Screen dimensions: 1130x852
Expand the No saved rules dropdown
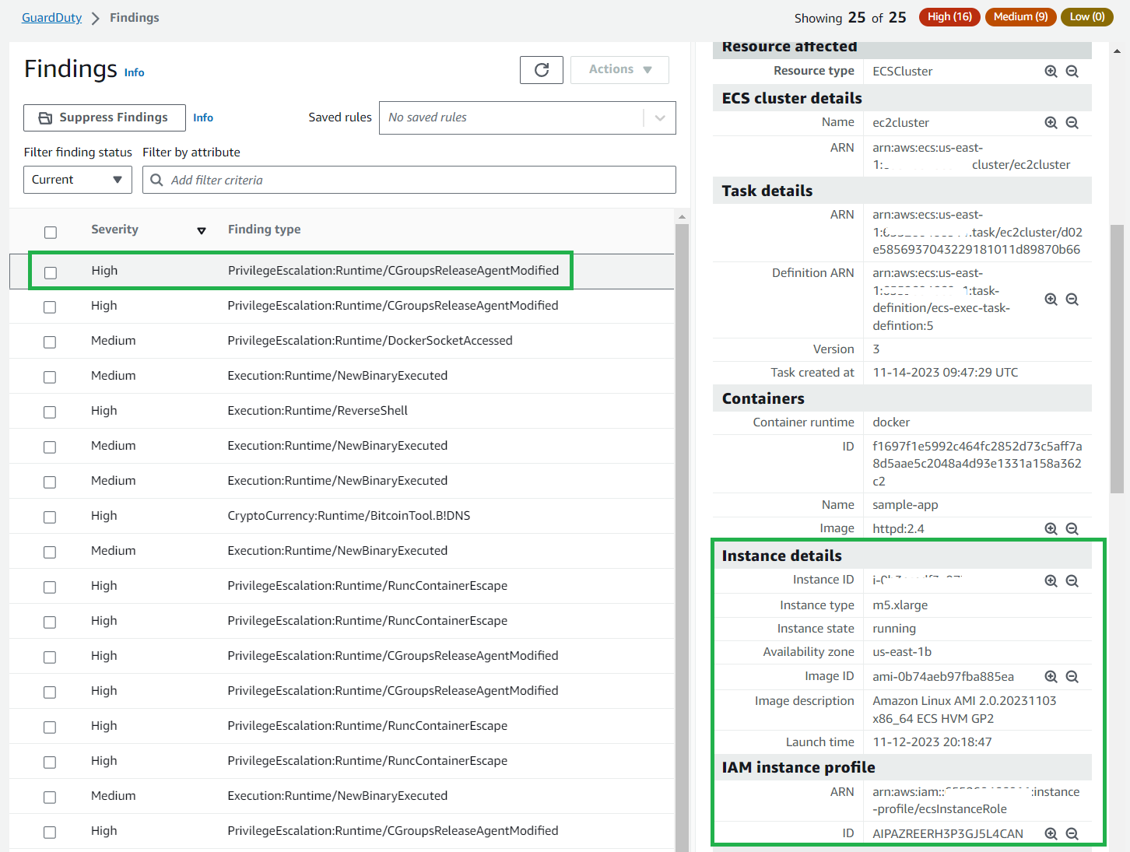click(659, 117)
